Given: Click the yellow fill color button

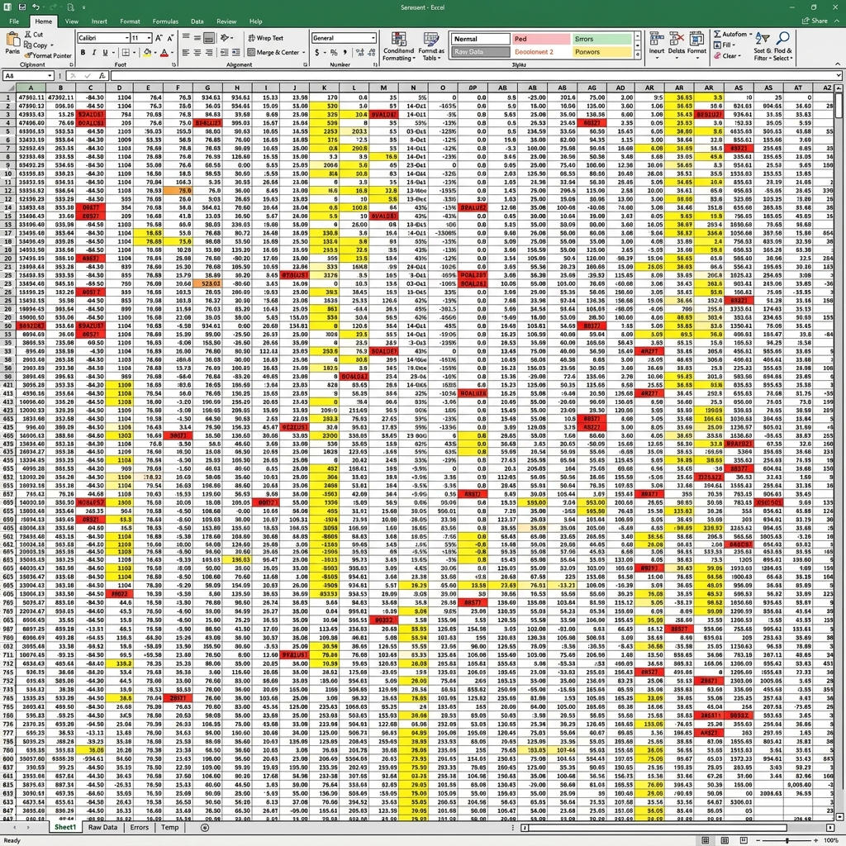Looking at the screenshot, I should tap(147, 52).
